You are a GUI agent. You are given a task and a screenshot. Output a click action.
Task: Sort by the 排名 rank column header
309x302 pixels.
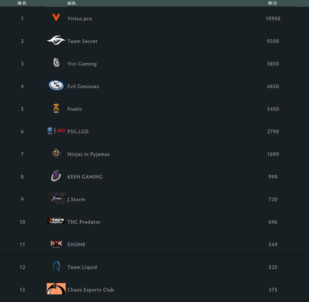pos(22,3)
